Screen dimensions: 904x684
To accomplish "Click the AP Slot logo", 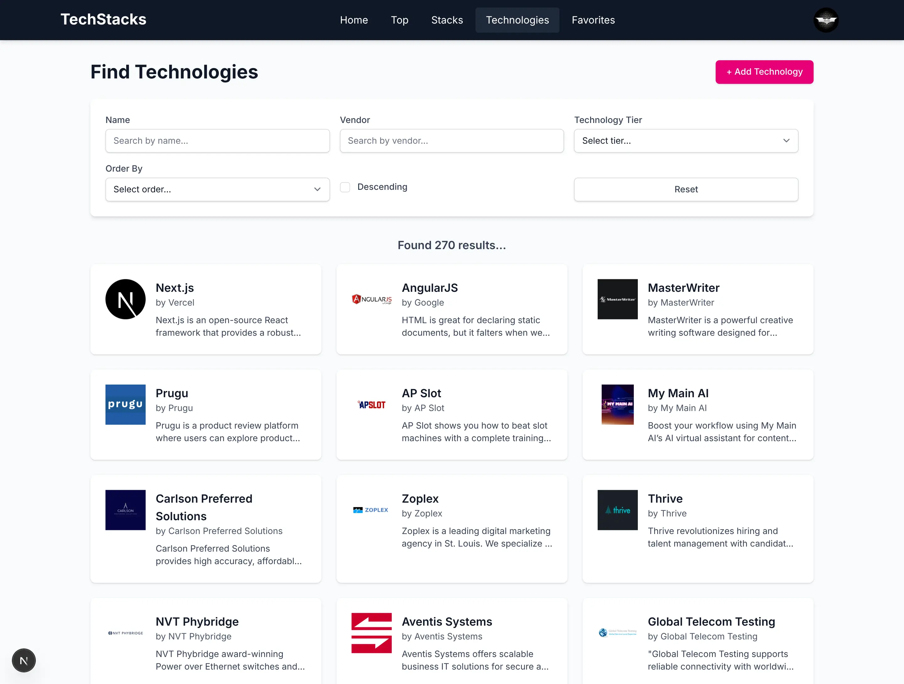I will pos(372,404).
